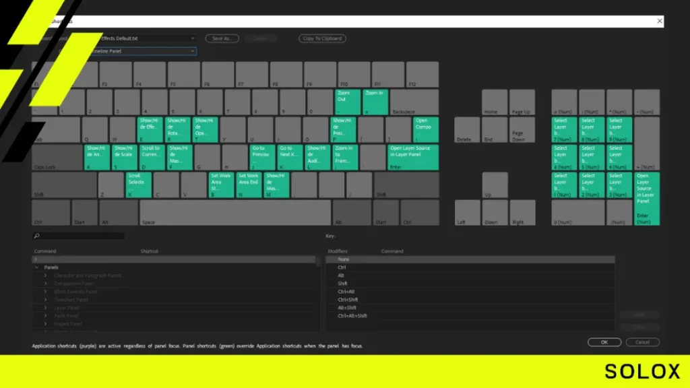Click the Space bar key
Viewport: 690px width, 388px height.
click(235, 213)
